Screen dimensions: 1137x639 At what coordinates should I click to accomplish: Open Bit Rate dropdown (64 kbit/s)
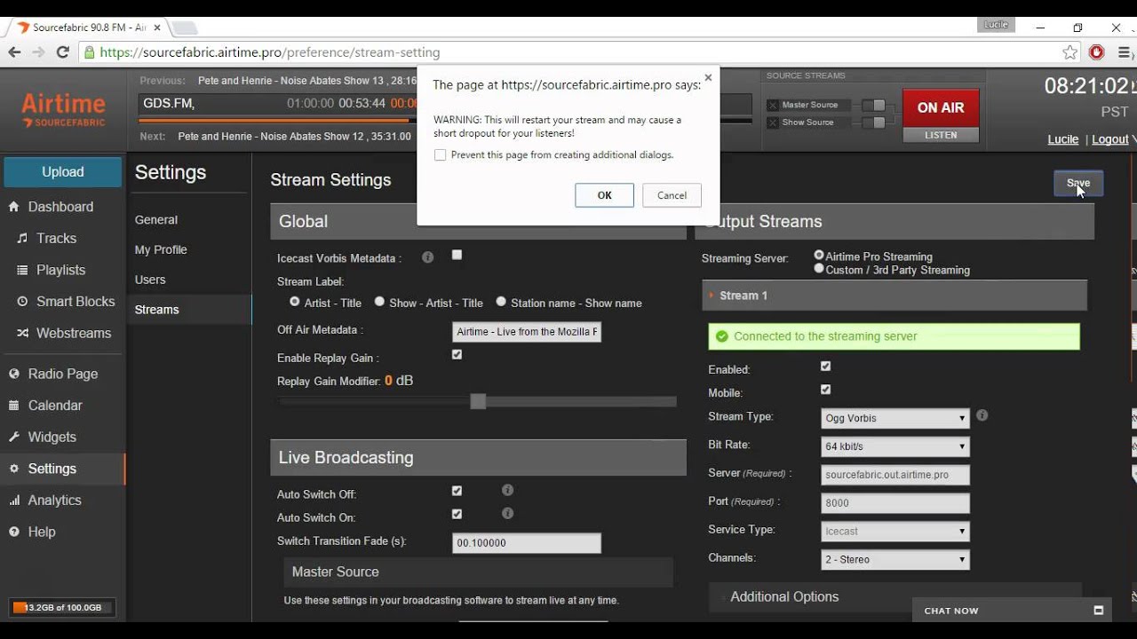point(895,446)
